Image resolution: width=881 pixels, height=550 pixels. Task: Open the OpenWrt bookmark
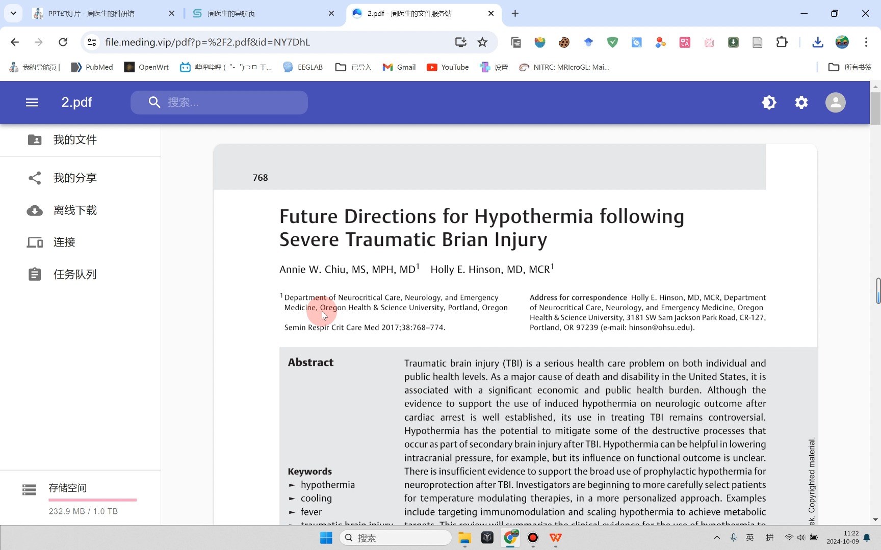click(146, 67)
